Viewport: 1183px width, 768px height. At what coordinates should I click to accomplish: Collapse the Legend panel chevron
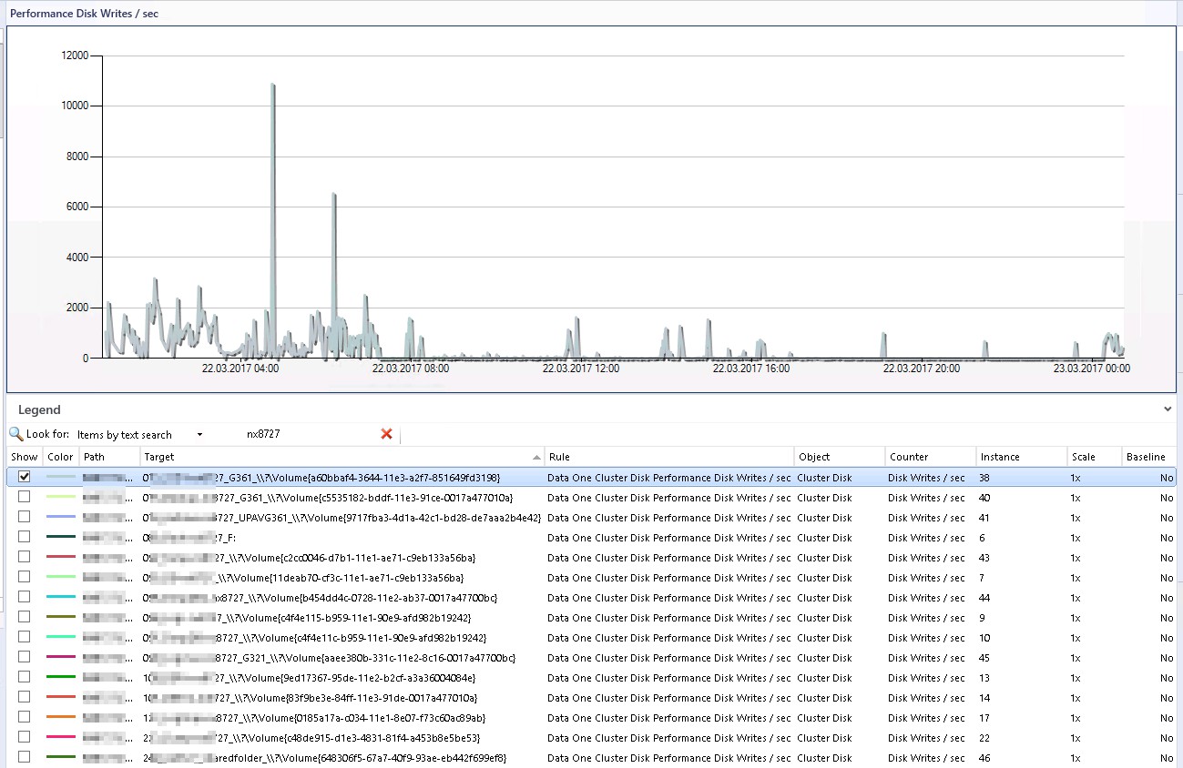pyautogui.click(x=1168, y=409)
